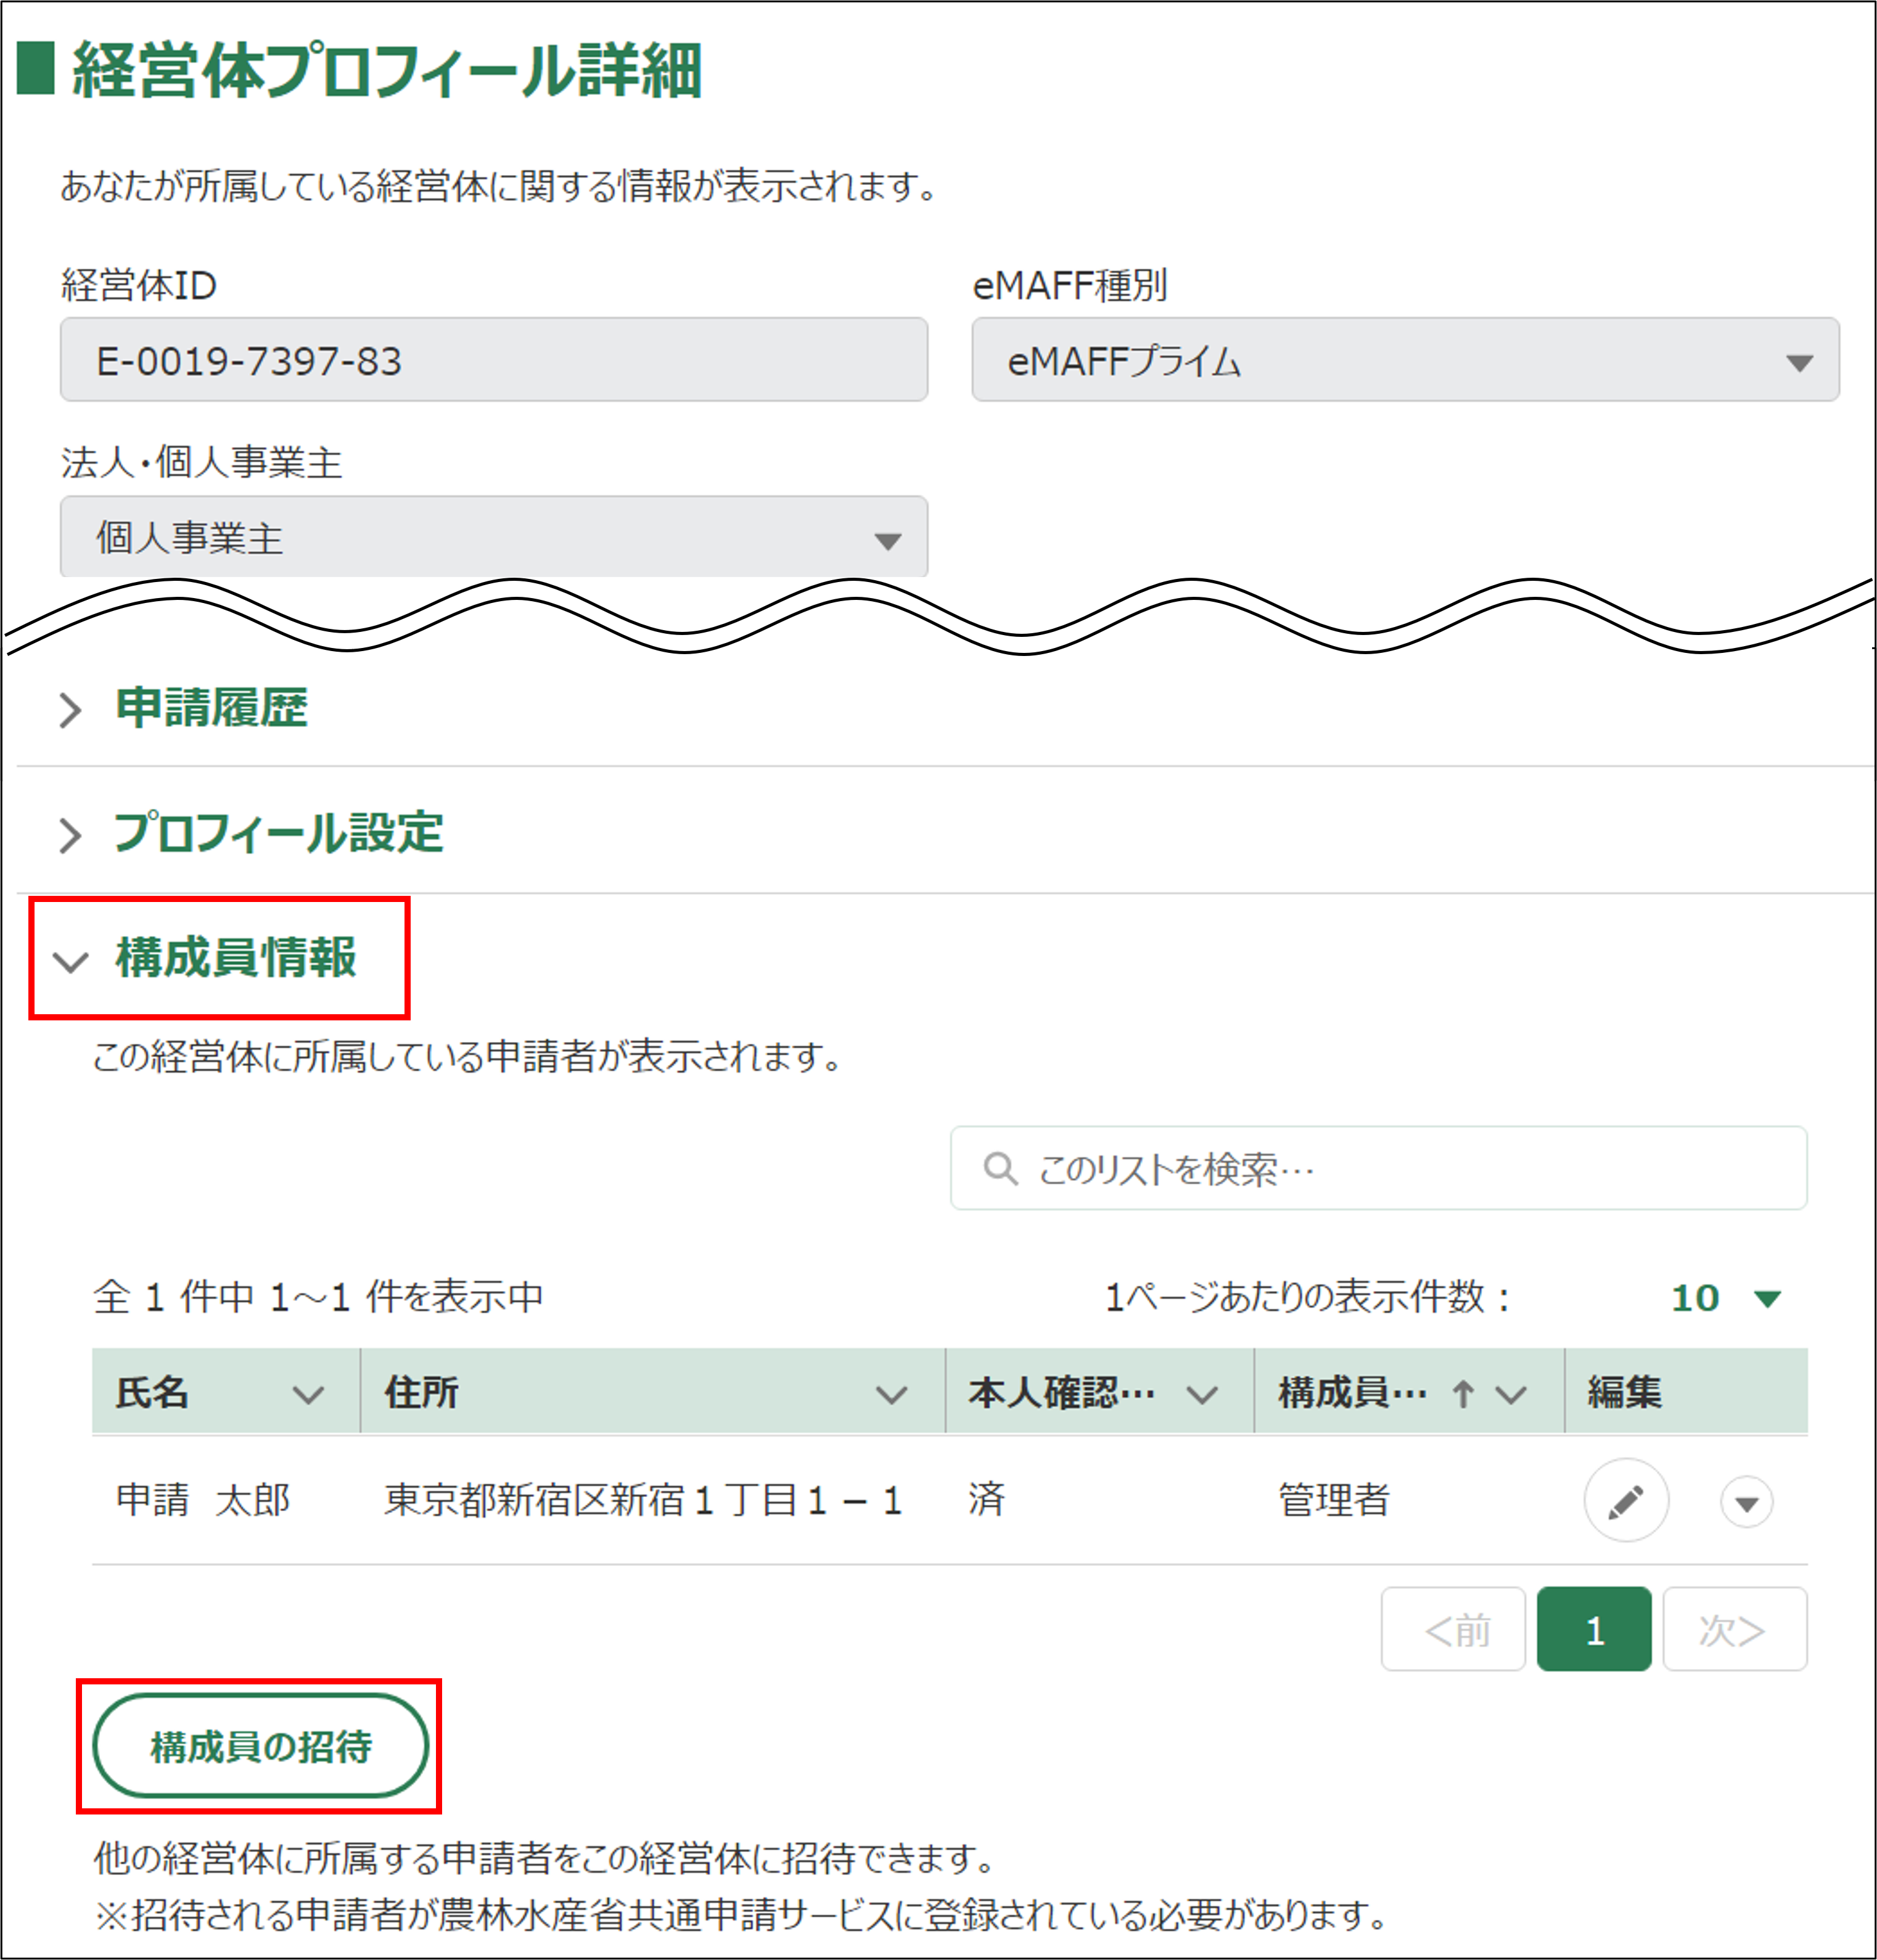Click the 構成員 column ascending sort arrow
Image resolution: width=1877 pixels, height=1960 pixels.
pyautogui.click(x=1463, y=1394)
